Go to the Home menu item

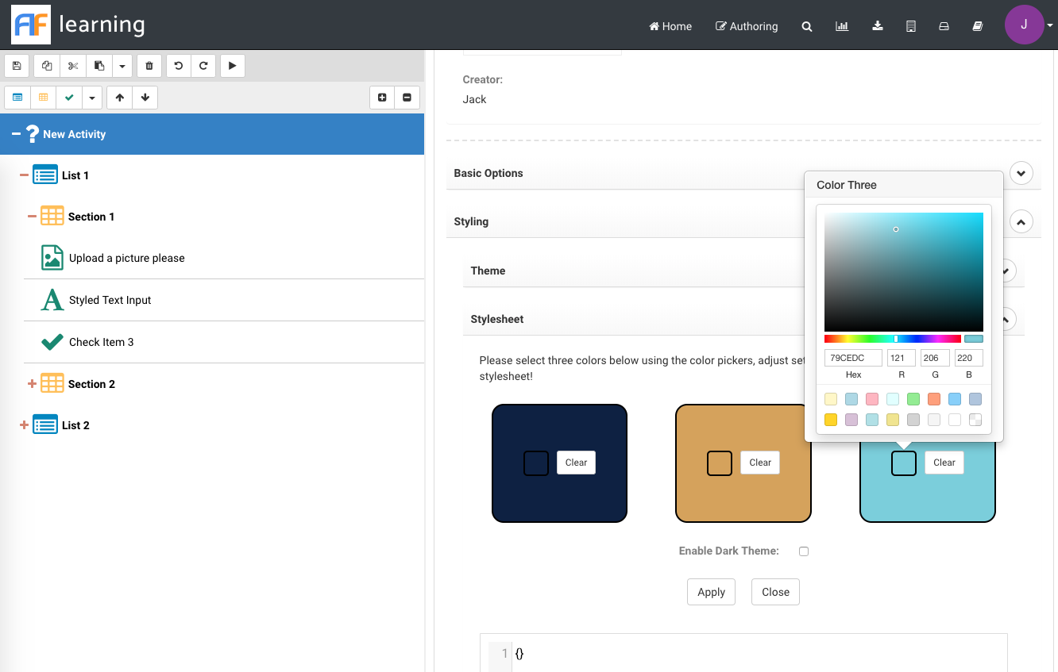click(x=670, y=25)
